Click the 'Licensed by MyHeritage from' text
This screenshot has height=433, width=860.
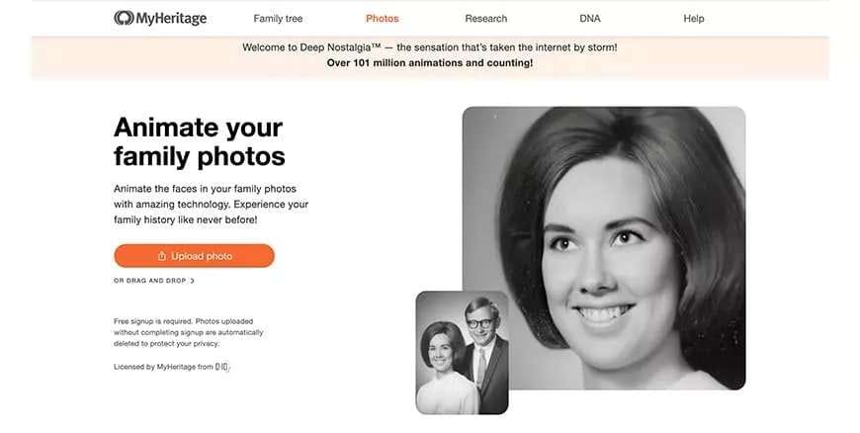coord(163,367)
